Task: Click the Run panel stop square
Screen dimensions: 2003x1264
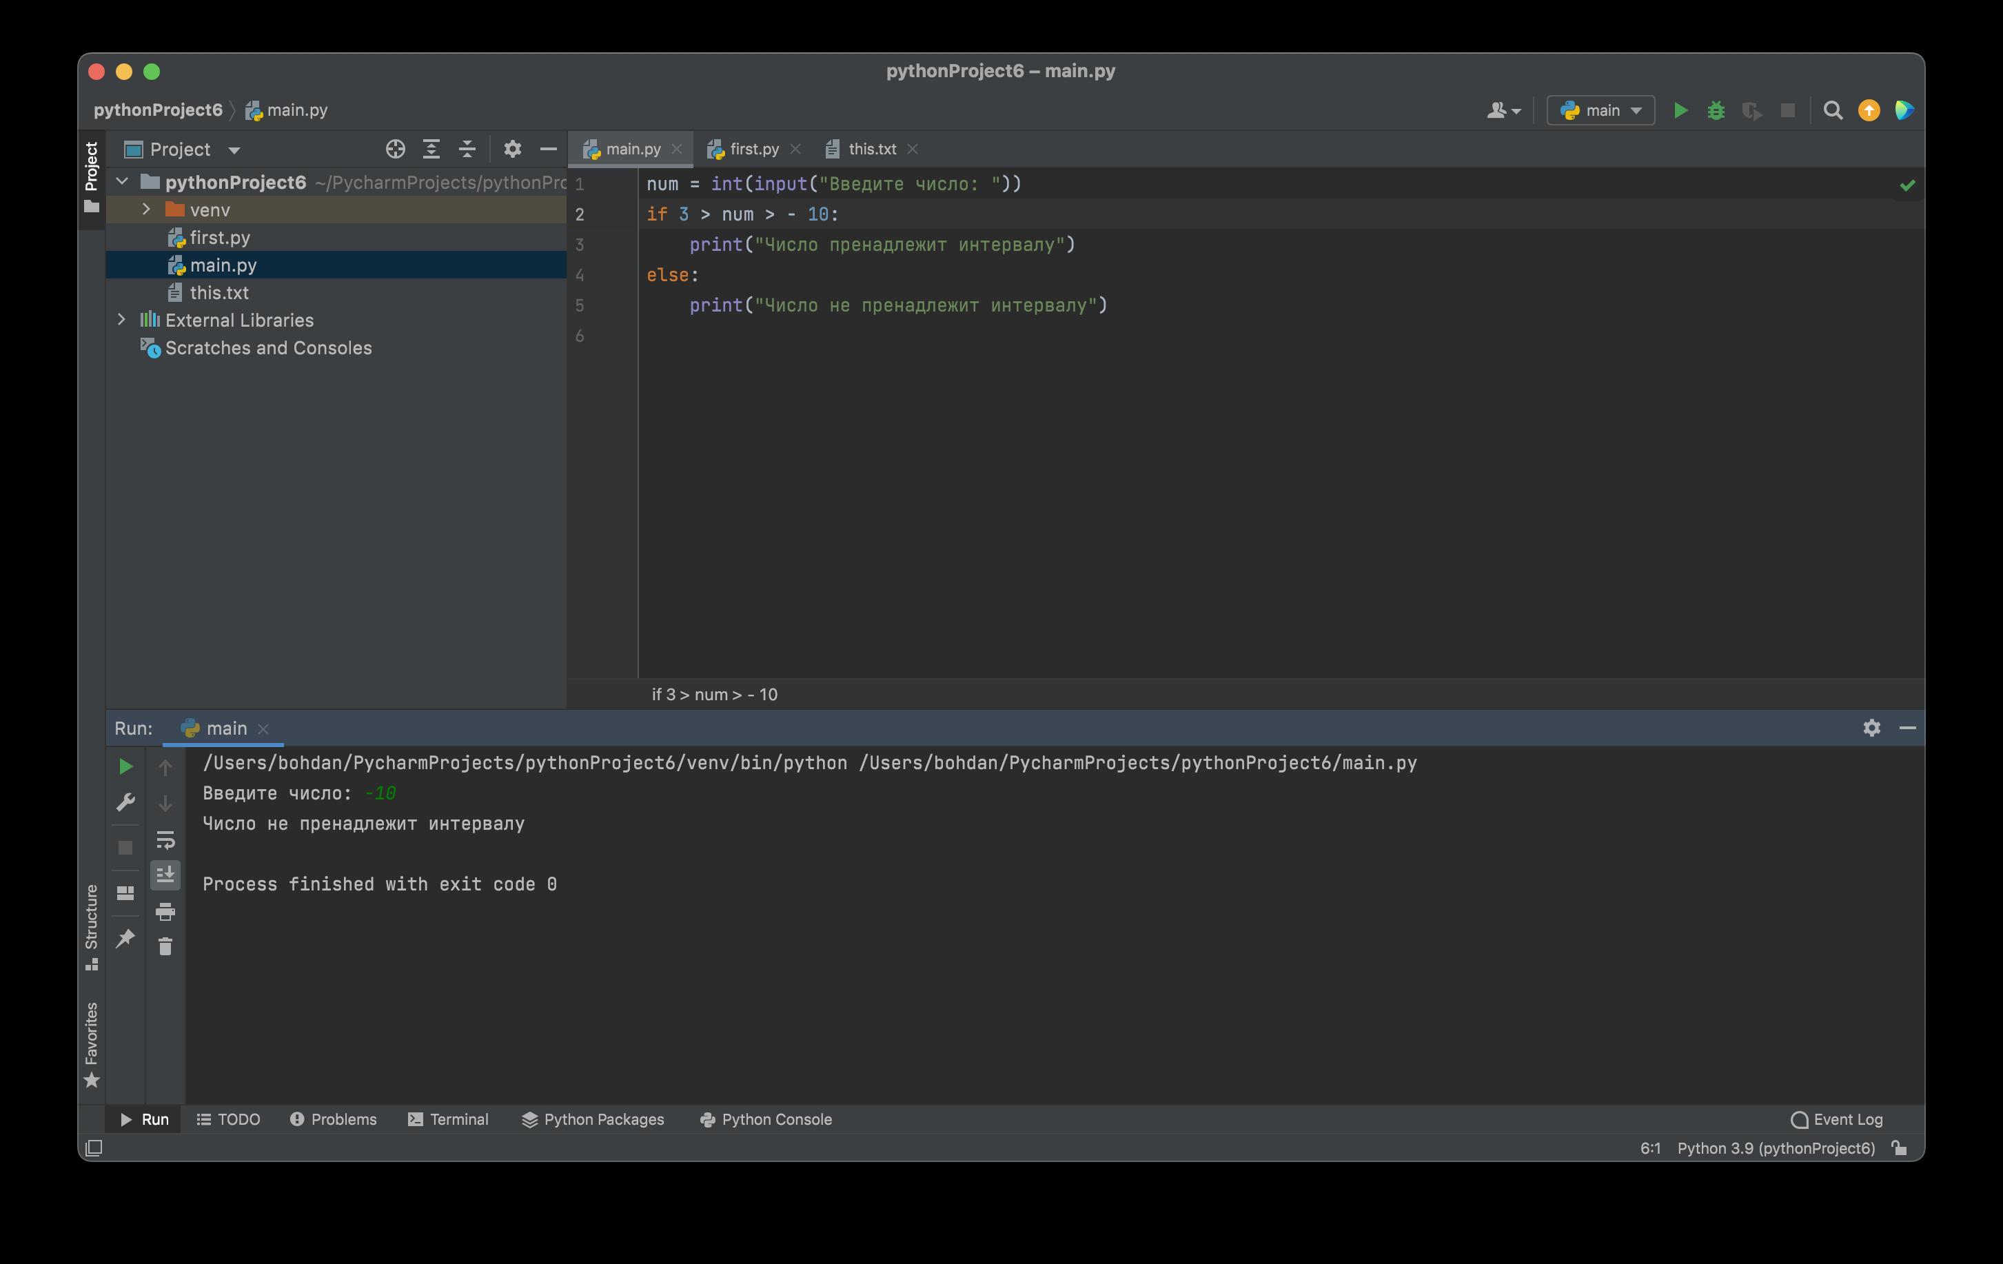Action: (x=125, y=848)
